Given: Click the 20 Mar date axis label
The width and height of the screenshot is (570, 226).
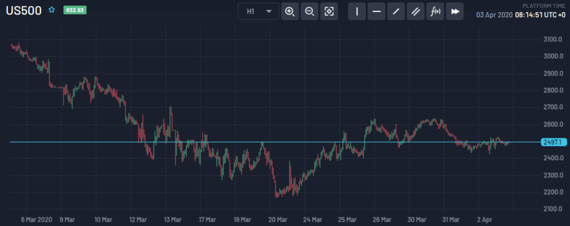Looking at the screenshot, I should click(x=277, y=219).
